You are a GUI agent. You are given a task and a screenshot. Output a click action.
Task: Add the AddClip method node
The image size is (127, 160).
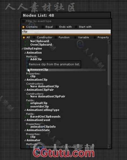coord(36,59)
